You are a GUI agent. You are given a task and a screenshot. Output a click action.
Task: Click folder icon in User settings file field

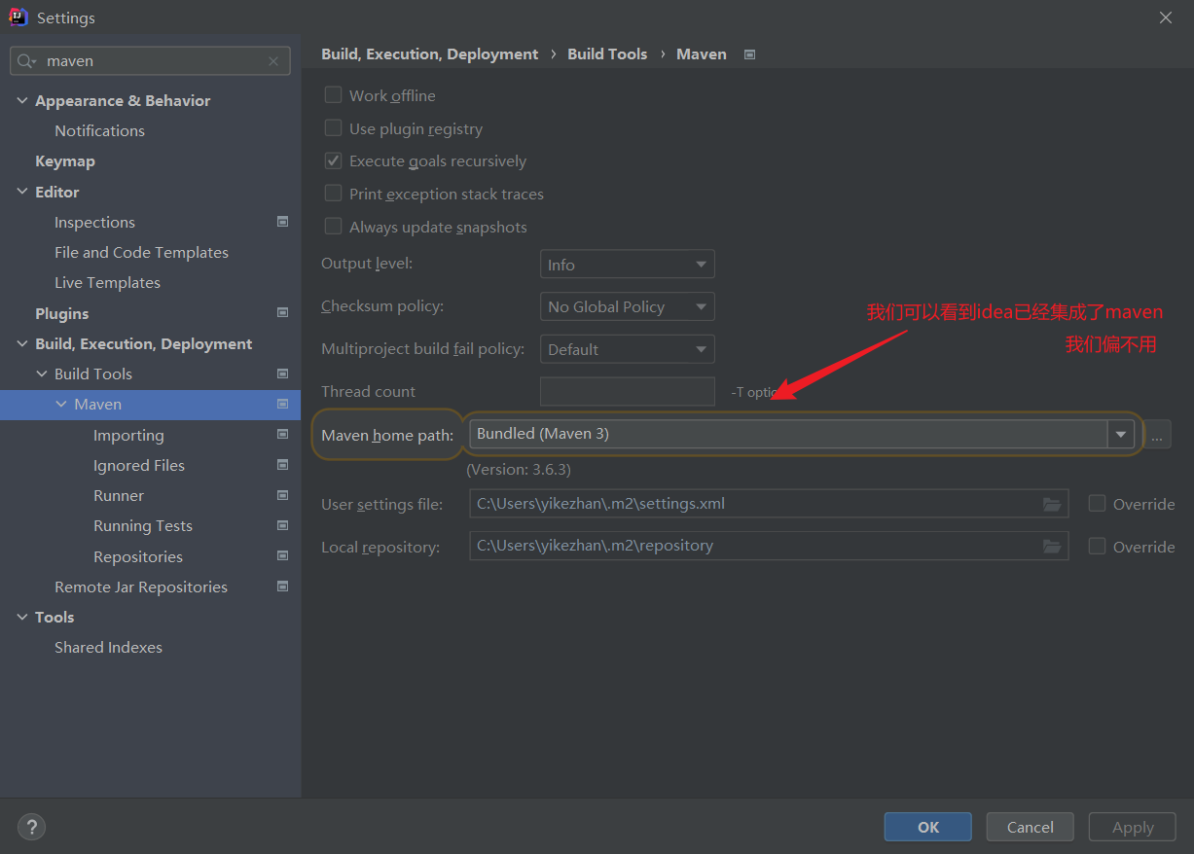(x=1051, y=504)
